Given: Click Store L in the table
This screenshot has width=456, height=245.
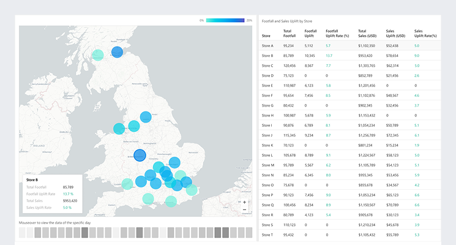Looking at the screenshot, I should click(x=267, y=155).
